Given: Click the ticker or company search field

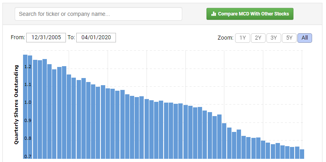Looking at the screenshot, I should point(98,14).
